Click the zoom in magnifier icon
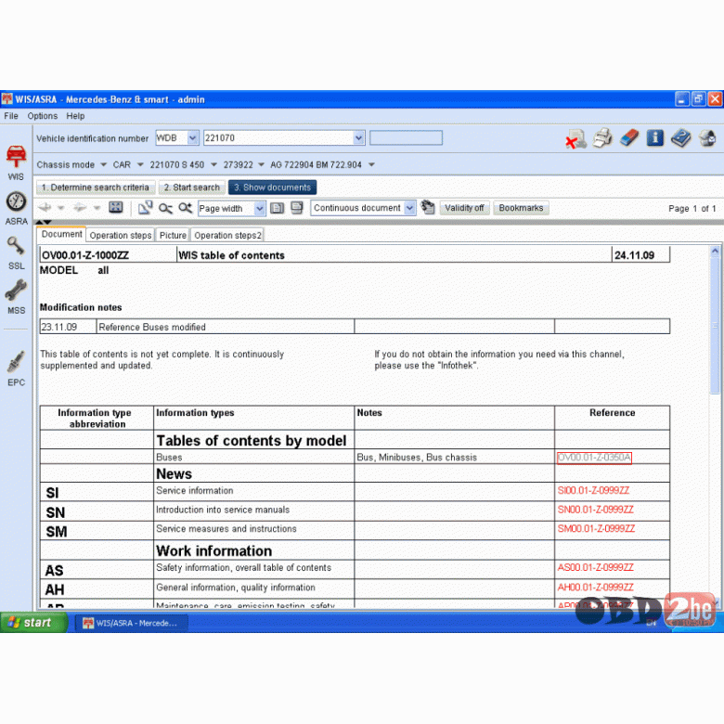 (185, 208)
